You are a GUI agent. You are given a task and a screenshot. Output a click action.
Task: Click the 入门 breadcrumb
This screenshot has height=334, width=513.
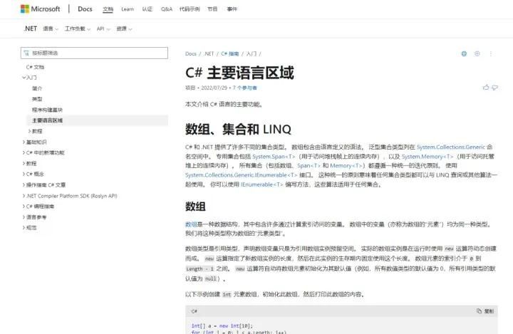252,53
